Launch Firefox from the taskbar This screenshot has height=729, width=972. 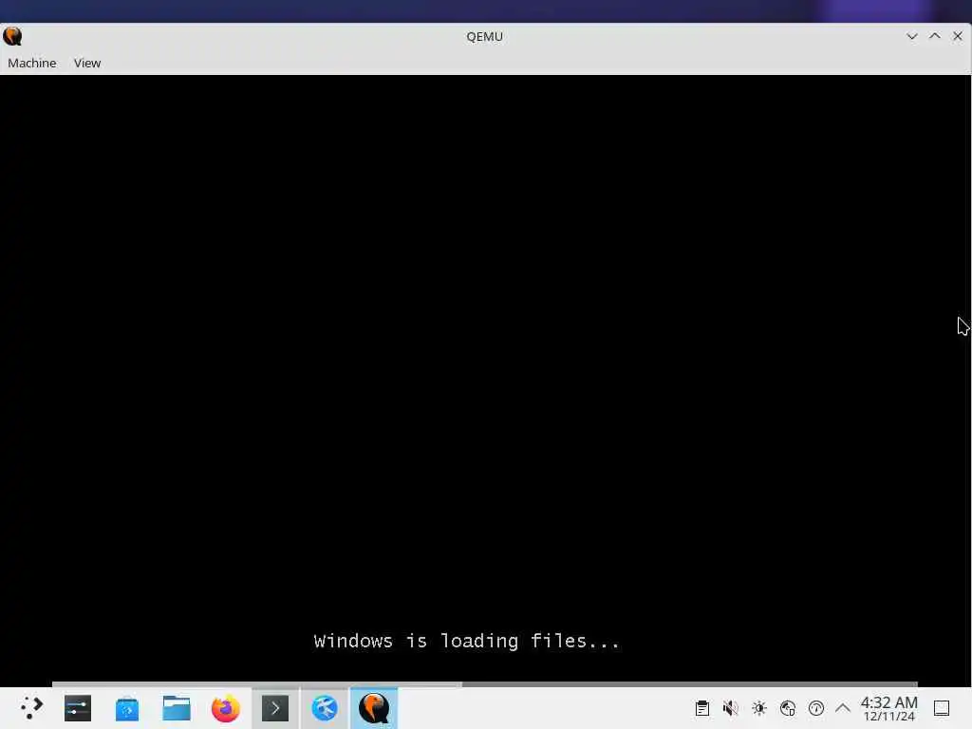(x=226, y=708)
